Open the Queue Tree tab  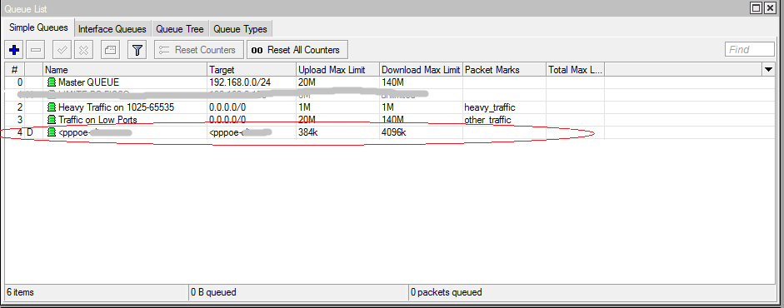(179, 29)
